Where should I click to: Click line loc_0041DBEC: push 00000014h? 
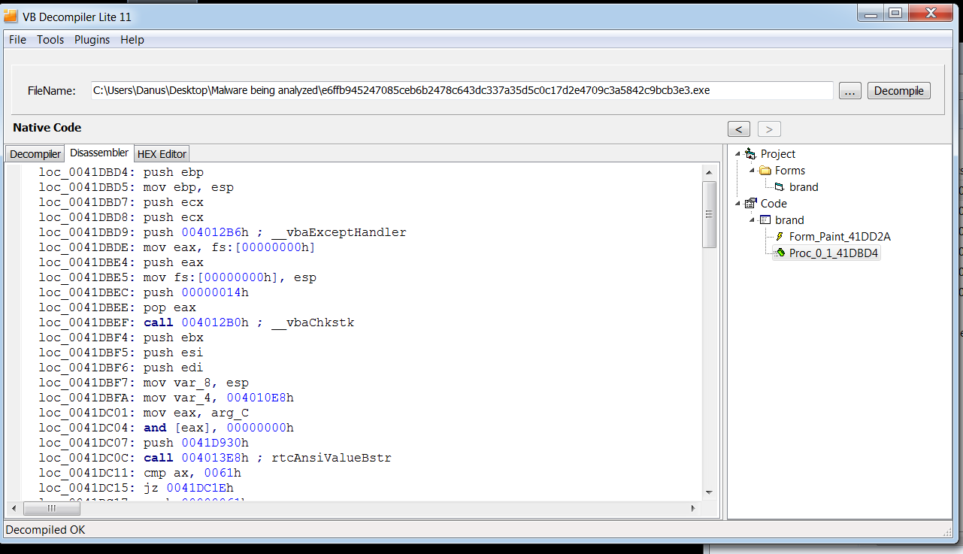(x=144, y=292)
